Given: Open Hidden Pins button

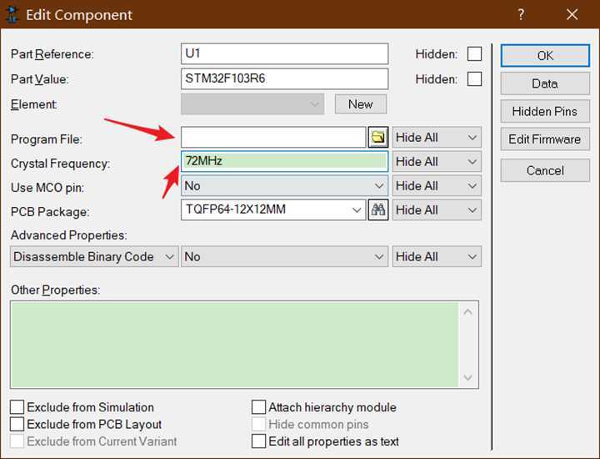Looking at the screenshot, I should tap(545, 112).
